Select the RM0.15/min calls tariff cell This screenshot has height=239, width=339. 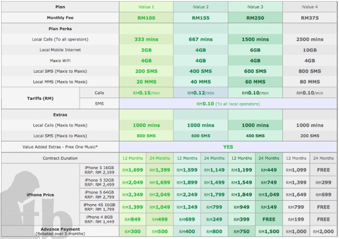click(x=147, y=92)
